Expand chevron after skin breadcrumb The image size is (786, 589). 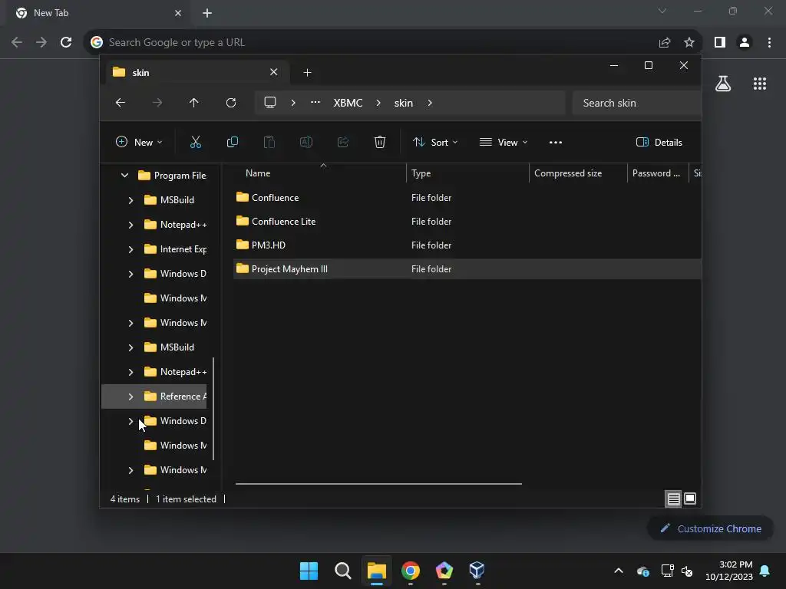point(430,103)
